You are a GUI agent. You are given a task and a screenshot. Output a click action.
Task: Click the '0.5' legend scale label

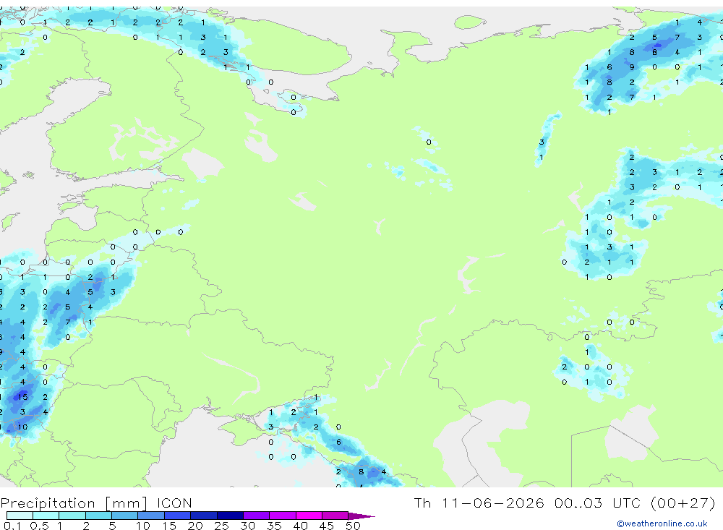[39, 526]
